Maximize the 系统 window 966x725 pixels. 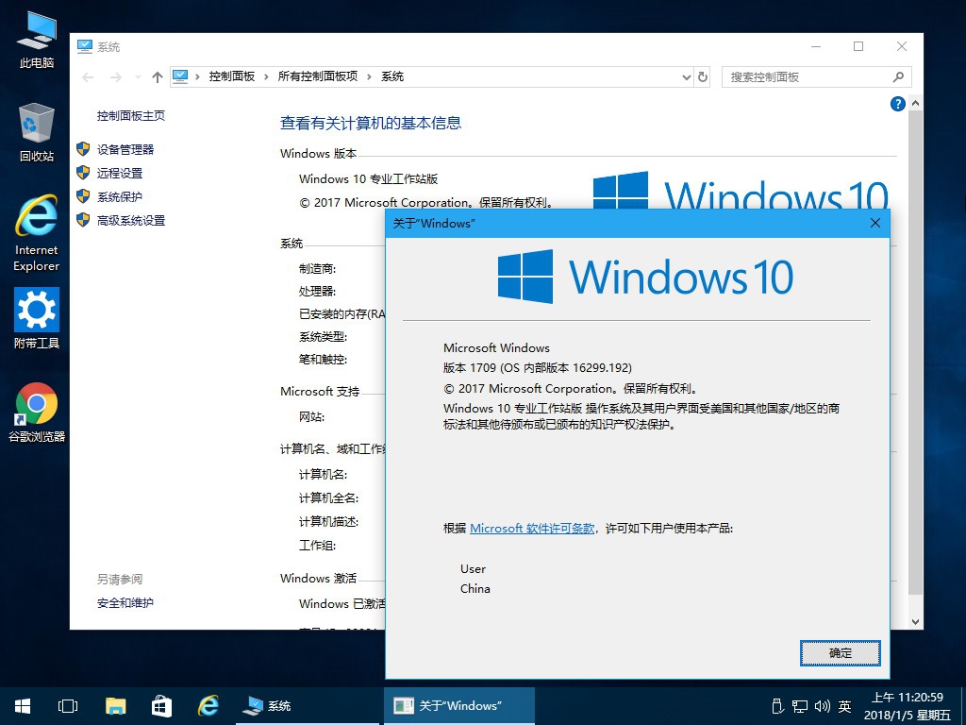tap(858, 46)
